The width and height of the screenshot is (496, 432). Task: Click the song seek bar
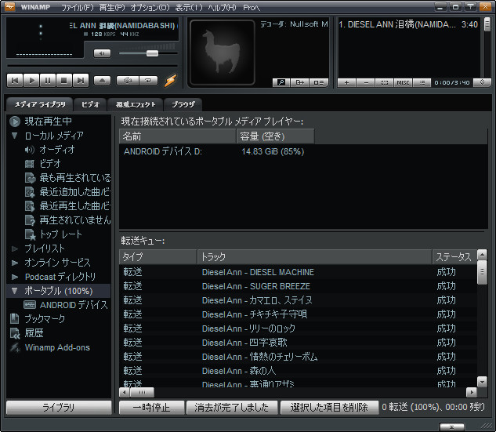tap(92, 66)
